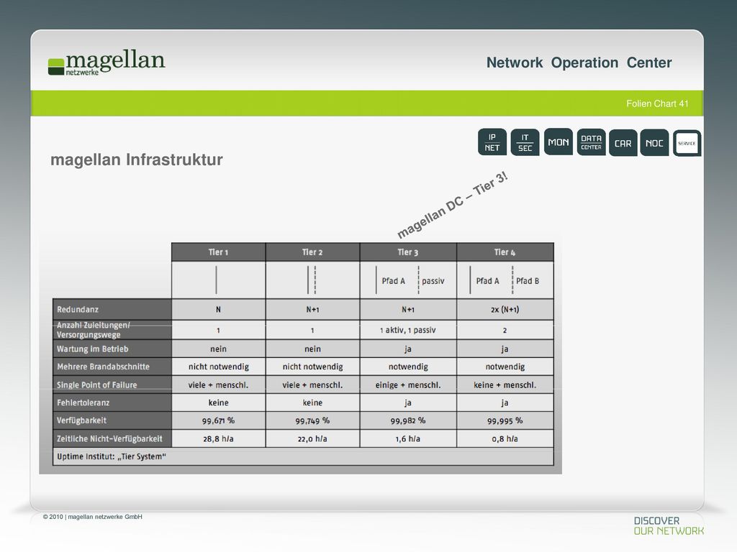Screen dimensions: 737x552
Task: Select the Tier 3 Redundanz value N+1
Action: coord(408,309)
